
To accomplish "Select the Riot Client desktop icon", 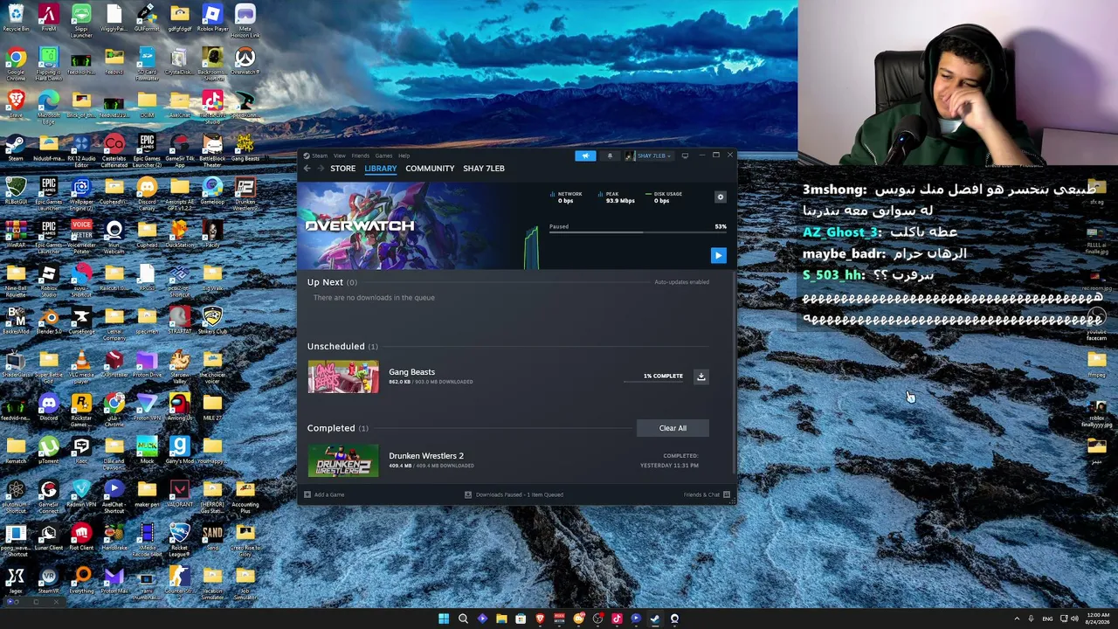I will [x=81, y=536].
